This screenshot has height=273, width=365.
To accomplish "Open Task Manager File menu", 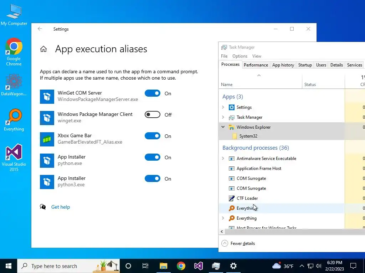I will pyautogui.click(x=224, y=56).
